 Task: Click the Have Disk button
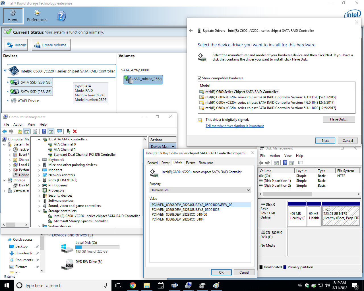339,119
